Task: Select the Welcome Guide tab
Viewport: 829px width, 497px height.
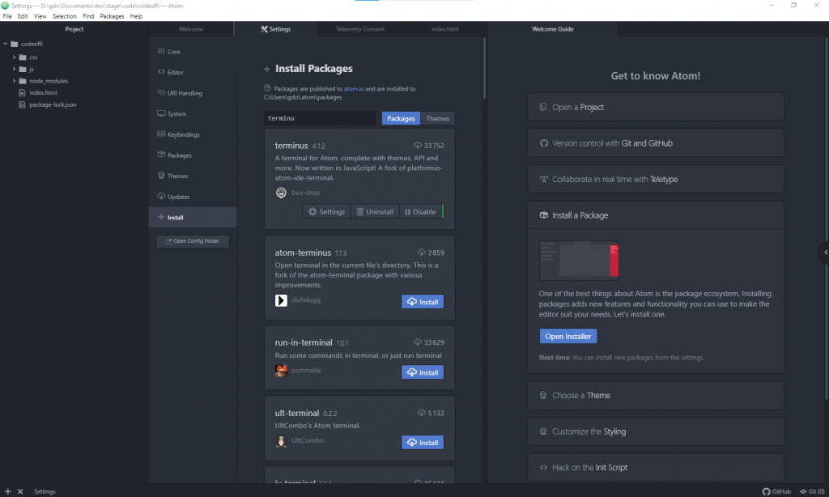Action: click(x=552, y=29)
